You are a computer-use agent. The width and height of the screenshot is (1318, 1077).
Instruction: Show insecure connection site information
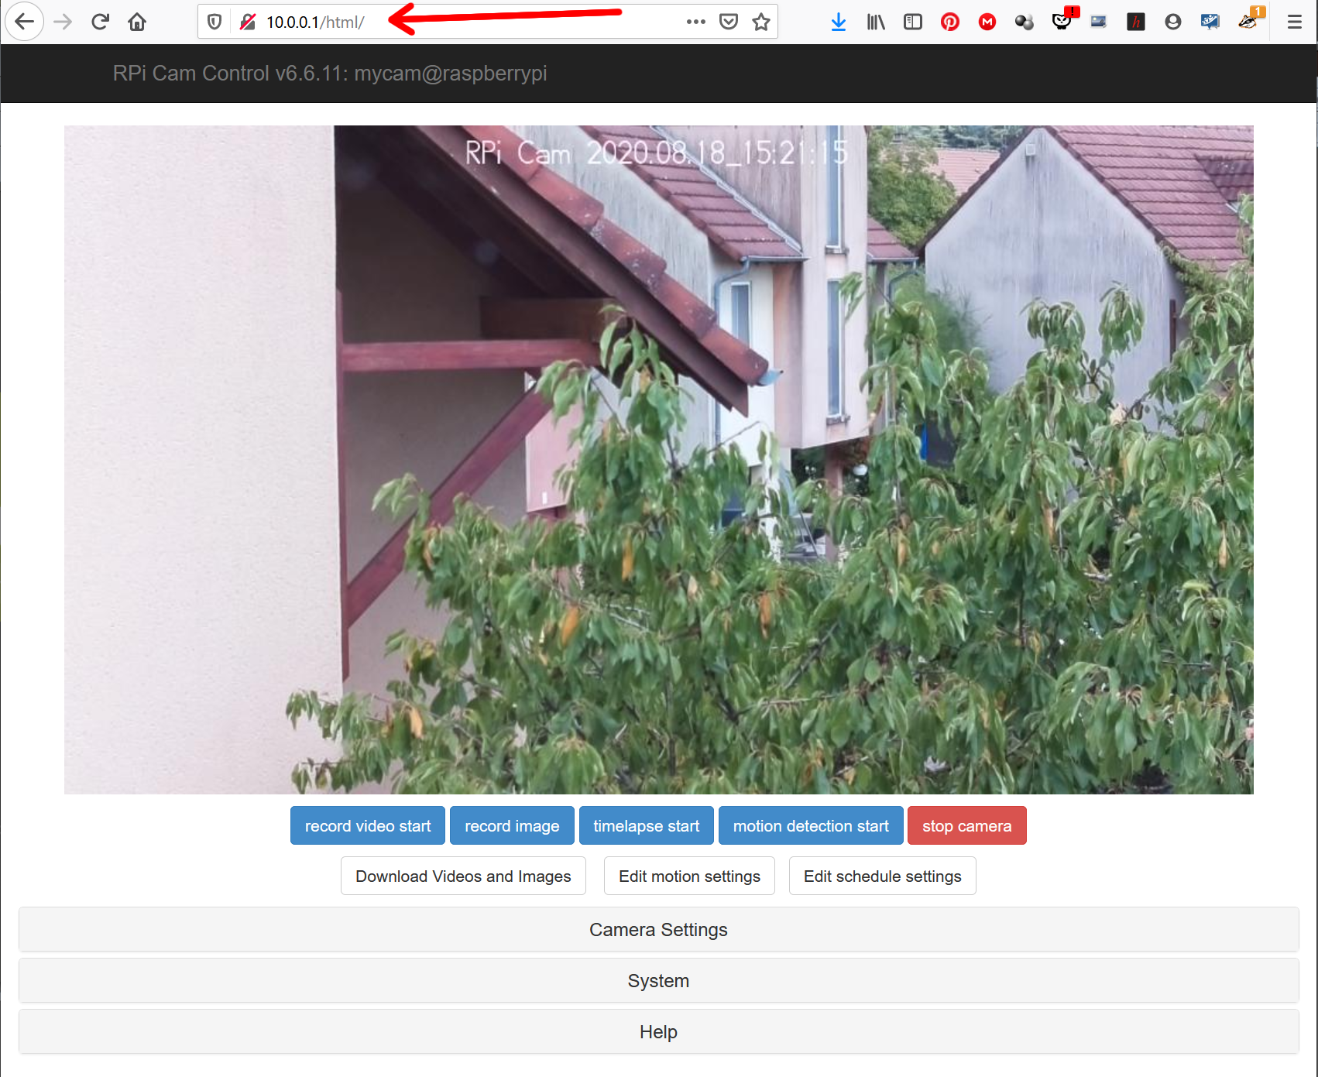[x=248, y=22]
